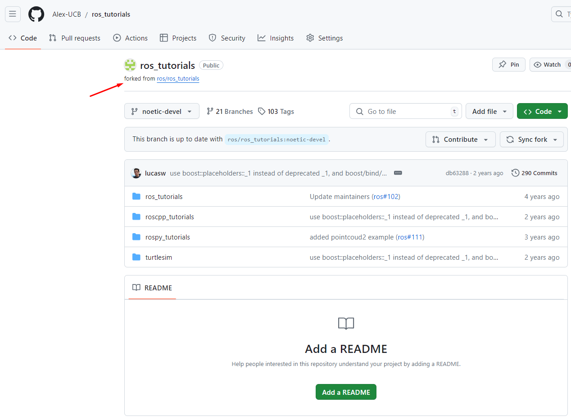Viewport: 571px width, 420px height.
Task: View the 103 Tags link
Action: tap(276, 111)
